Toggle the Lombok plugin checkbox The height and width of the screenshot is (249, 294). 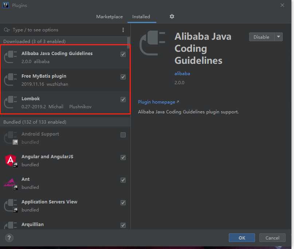(123, 99)
